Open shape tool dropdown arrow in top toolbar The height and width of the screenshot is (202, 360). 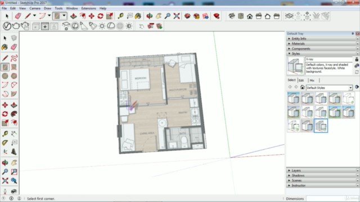(64, 16)
